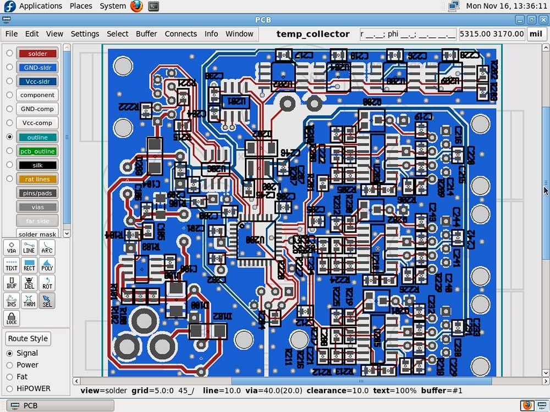The height and width of the screenshot is (412, 550).
Task: Toggle far side visibility button
Action: [x=37, y=221]
